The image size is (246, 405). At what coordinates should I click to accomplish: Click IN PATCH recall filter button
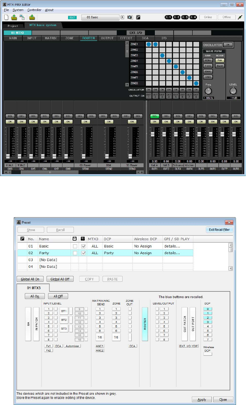tap(36, 324)
